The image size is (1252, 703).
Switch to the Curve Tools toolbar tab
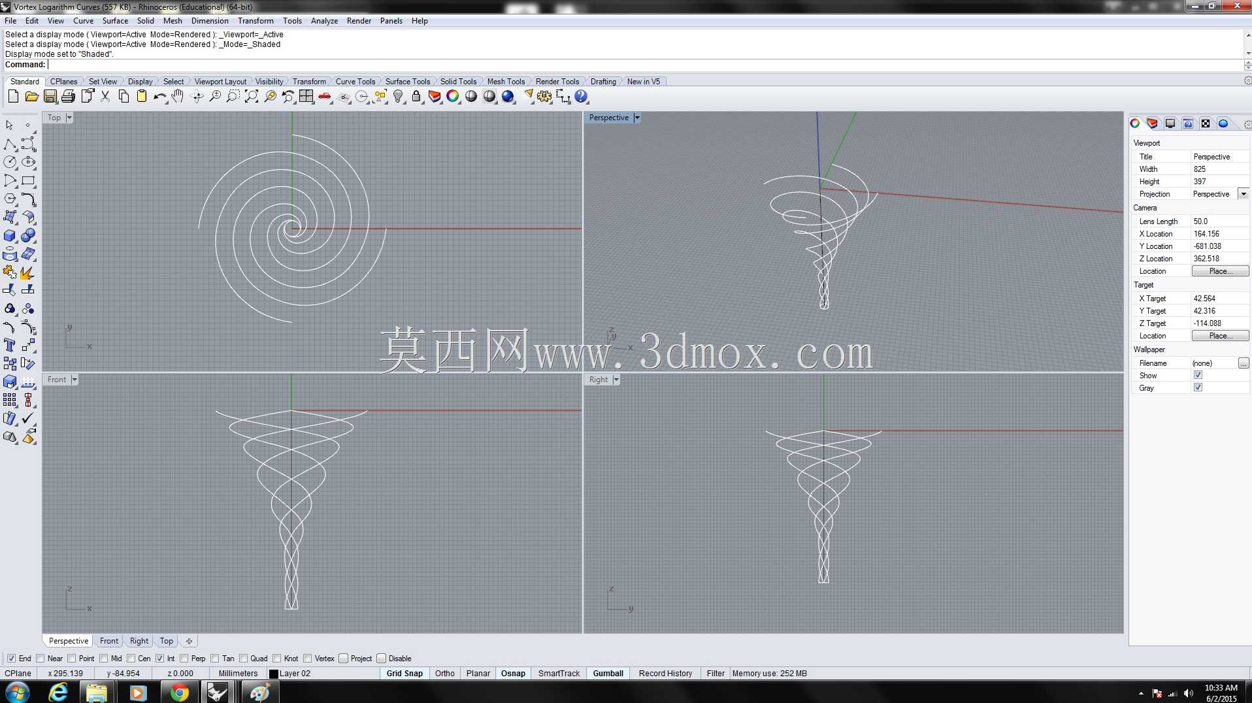tap(355, 82)
